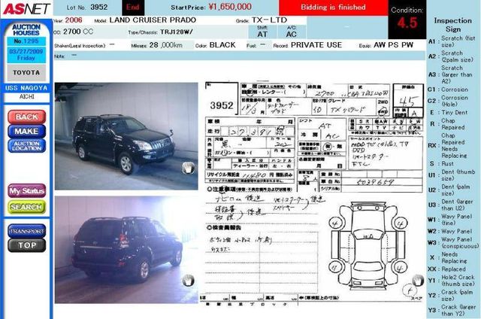Click the year 2006 value
Viewport: 481px width, 319px height.
tap(74, 20)
